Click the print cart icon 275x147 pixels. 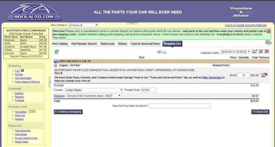tap(159, 52)
